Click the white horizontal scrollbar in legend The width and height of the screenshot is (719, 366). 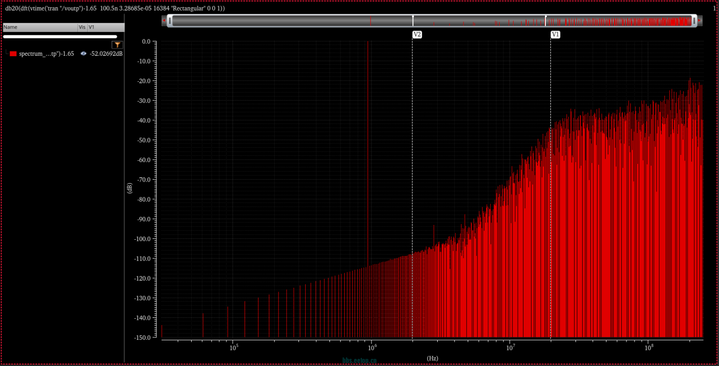(x=60, y=37)
